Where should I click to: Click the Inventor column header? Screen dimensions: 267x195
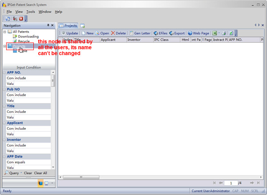point(140,40)
